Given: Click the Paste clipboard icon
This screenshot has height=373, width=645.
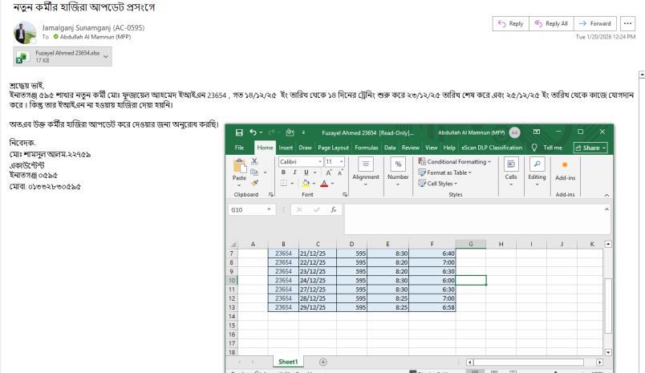Looking at the screenshot, I should [x=240, y=167].
